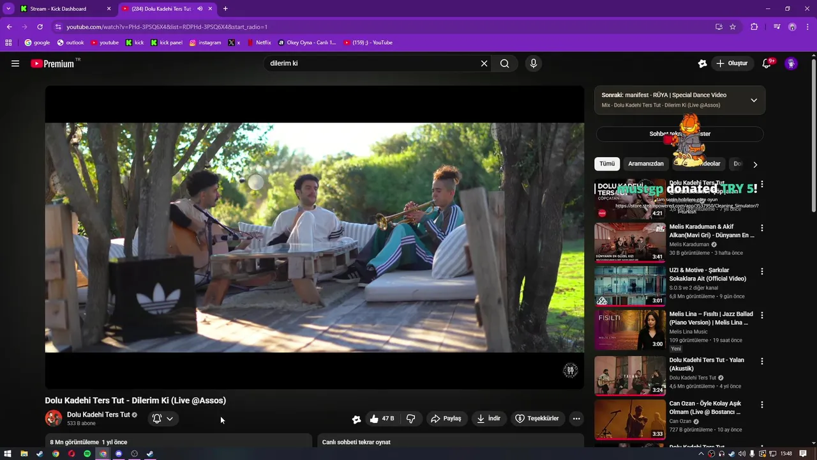This screenshot has height=460, width=817.
Task: Open the YouTube guide hamburger menu
Action: coord(15,63)
